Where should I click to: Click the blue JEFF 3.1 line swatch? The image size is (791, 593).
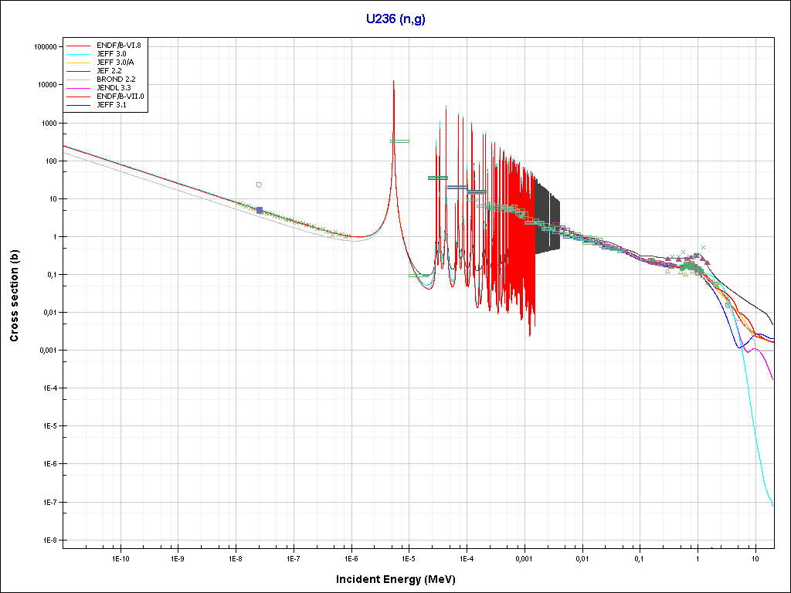[79, 105]
